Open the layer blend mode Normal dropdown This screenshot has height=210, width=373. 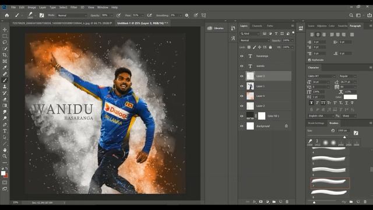(255, 41)
